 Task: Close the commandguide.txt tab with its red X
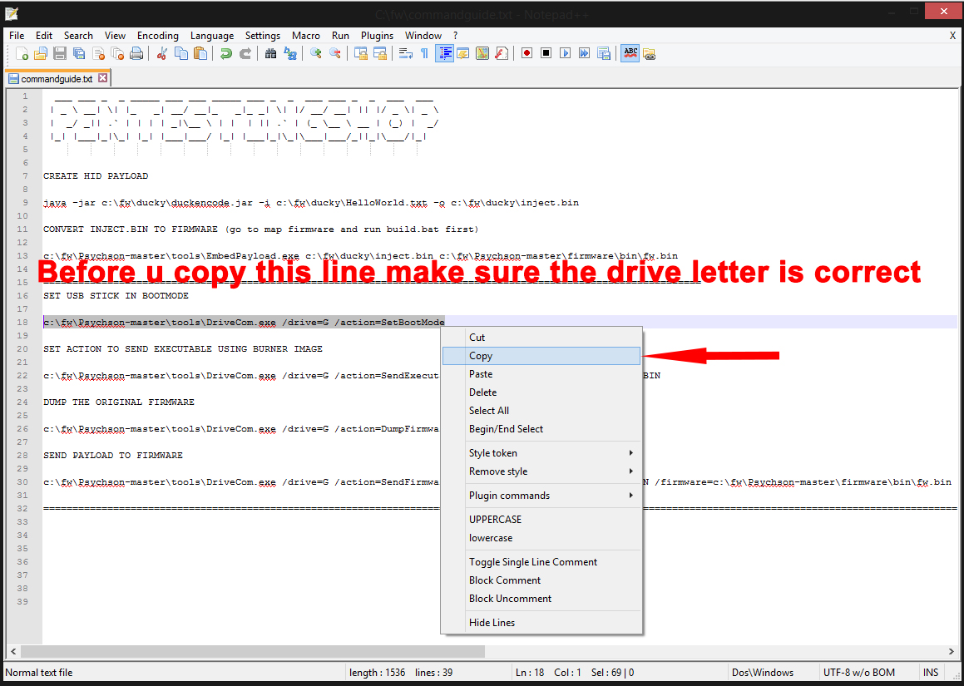tap(102, 78)
